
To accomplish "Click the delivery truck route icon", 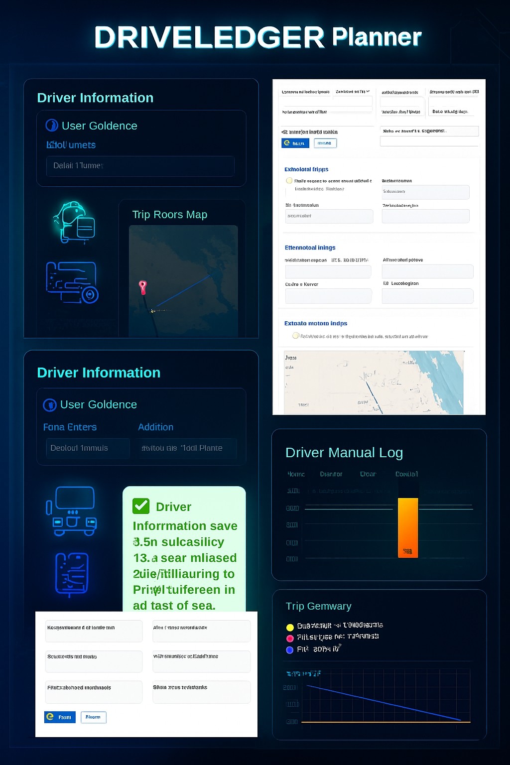I will pos(72,282).
